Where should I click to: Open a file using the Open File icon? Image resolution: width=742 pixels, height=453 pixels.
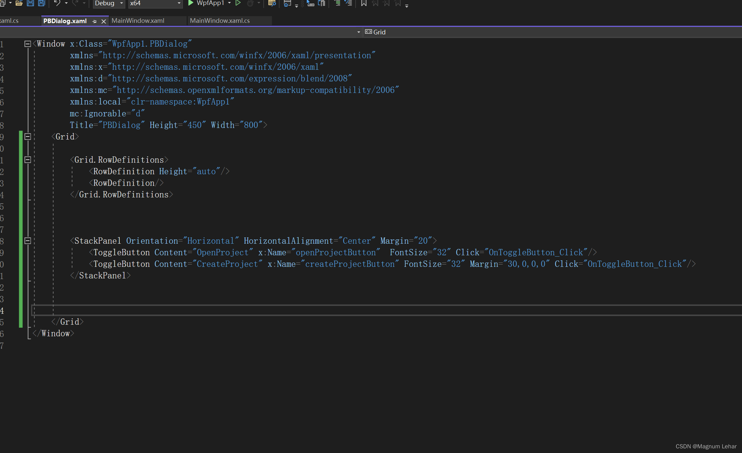point(19,3)
